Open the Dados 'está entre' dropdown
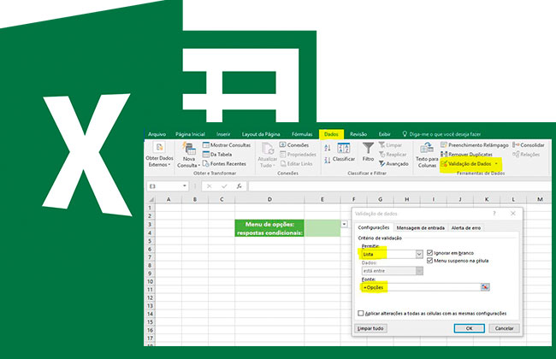Image resolution: width=556 pixels, height=359 pixels. 419,271
